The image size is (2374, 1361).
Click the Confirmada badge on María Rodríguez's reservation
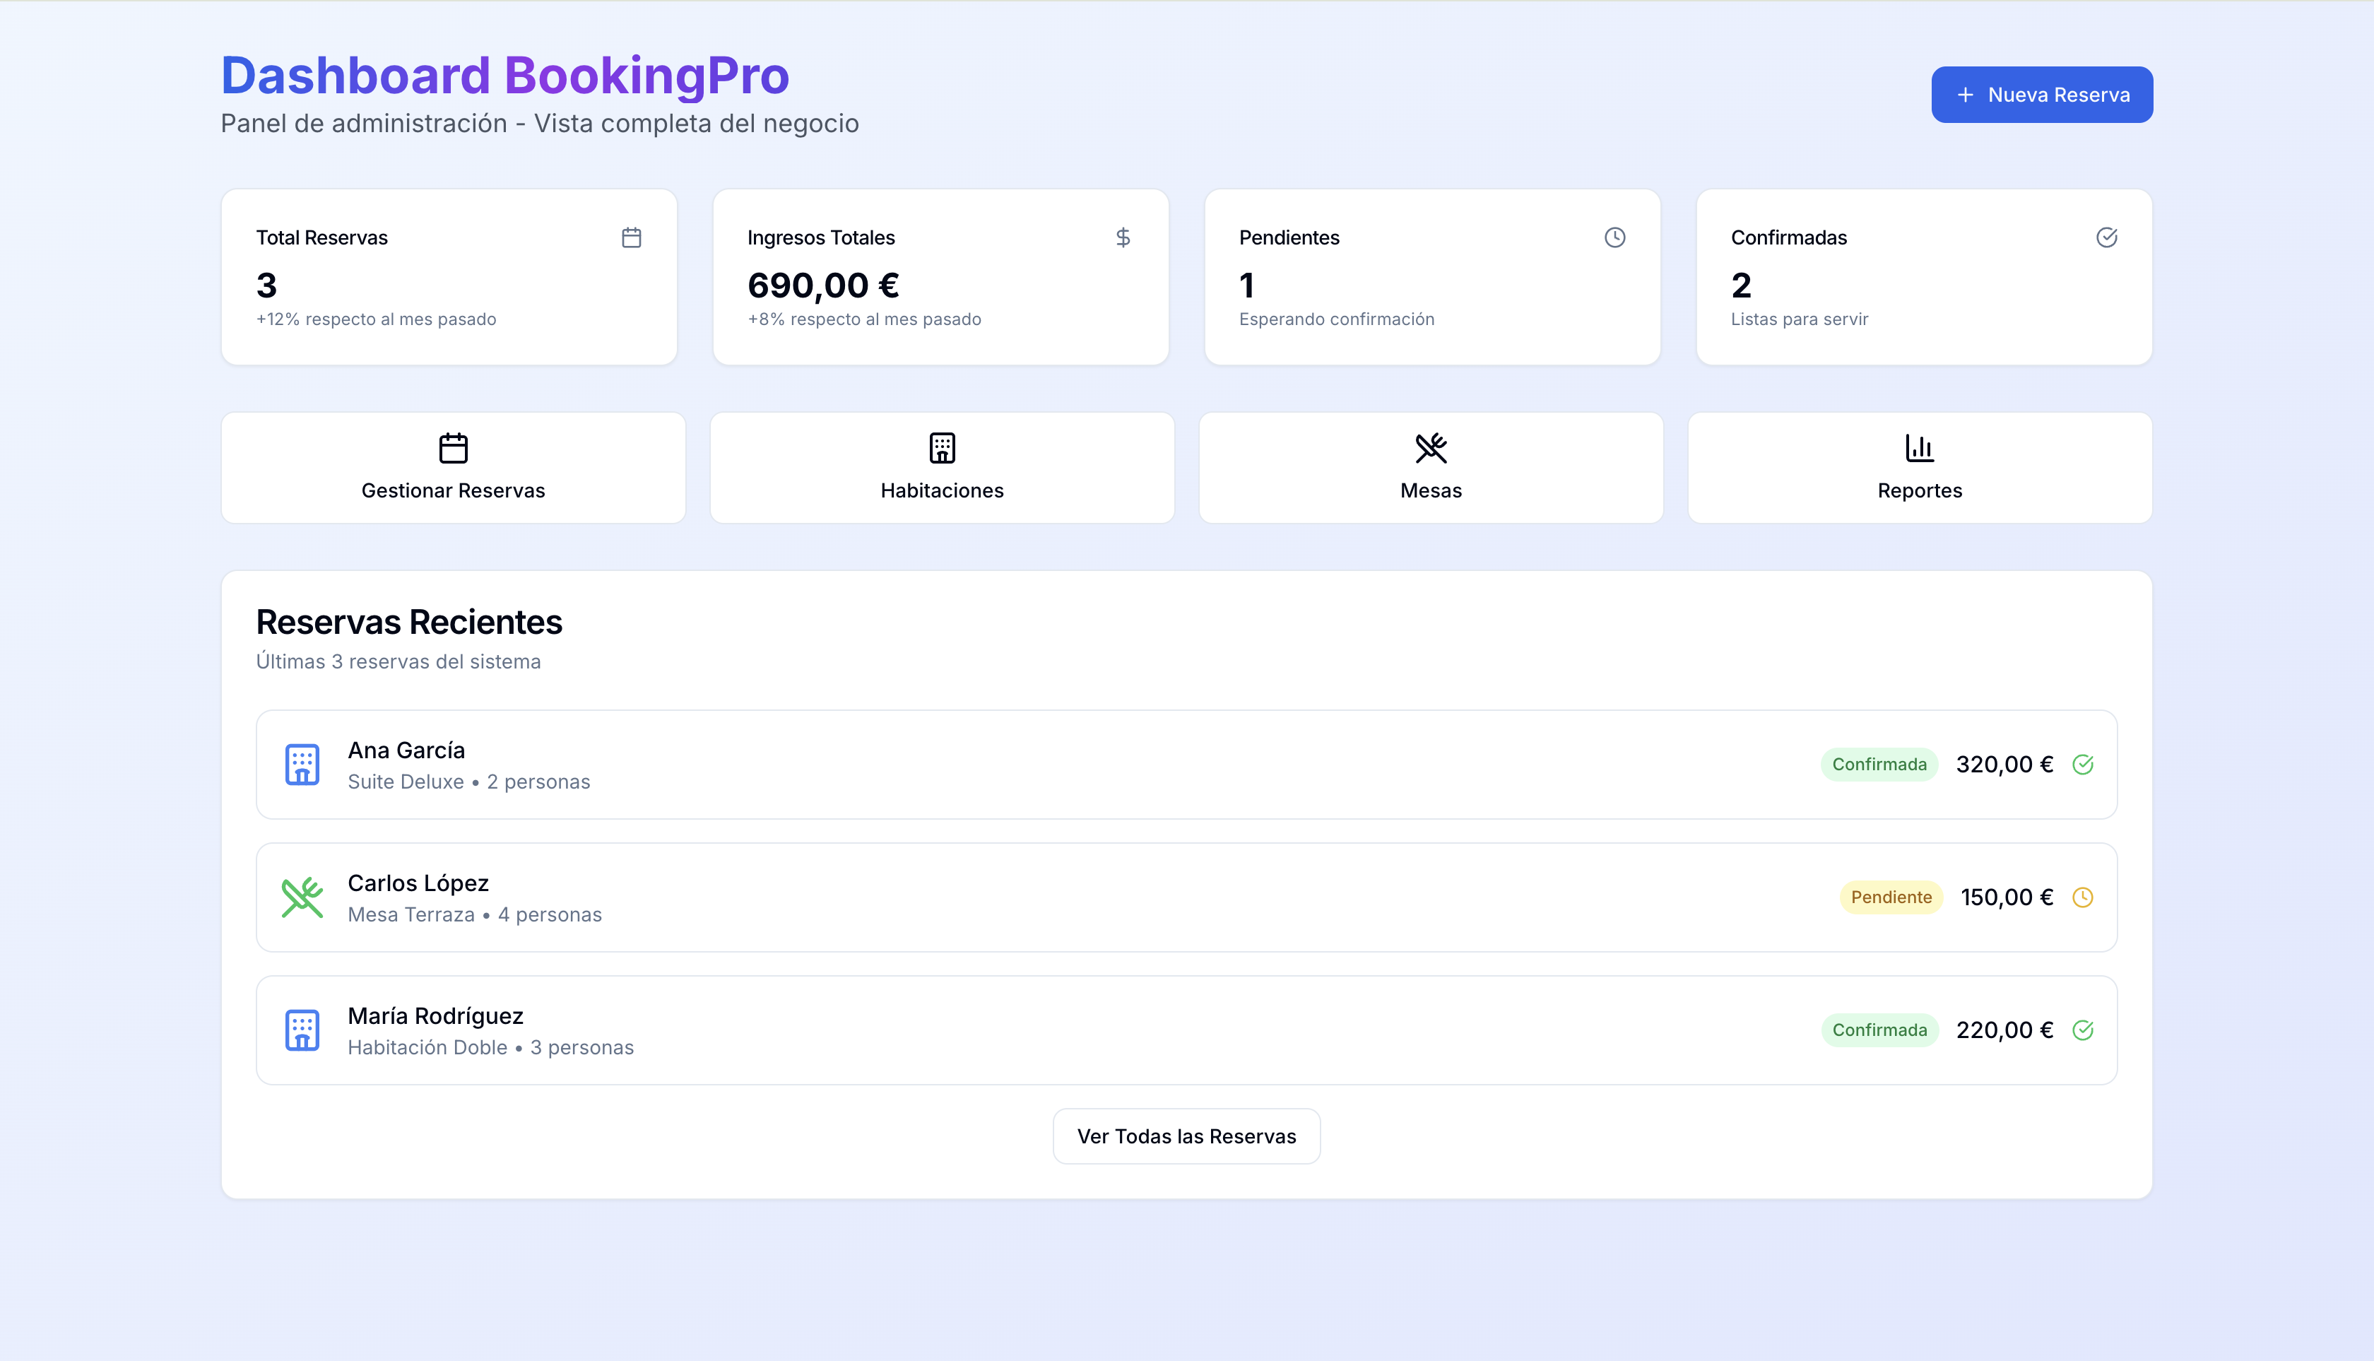coord(1879,1029)
